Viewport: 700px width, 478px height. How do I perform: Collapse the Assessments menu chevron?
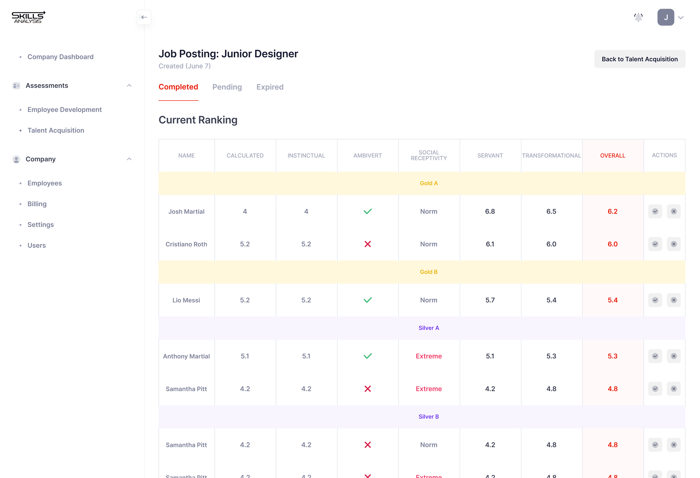tap(129, 85)
